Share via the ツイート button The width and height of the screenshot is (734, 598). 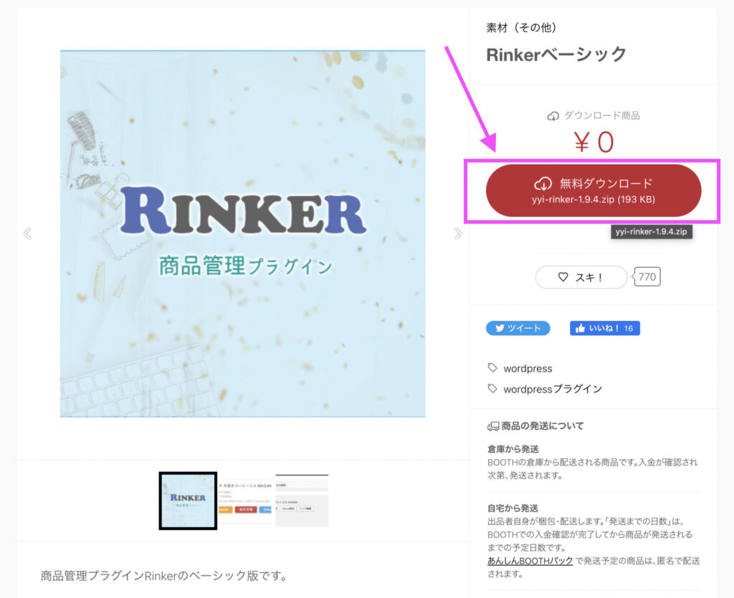click(518, 328)
